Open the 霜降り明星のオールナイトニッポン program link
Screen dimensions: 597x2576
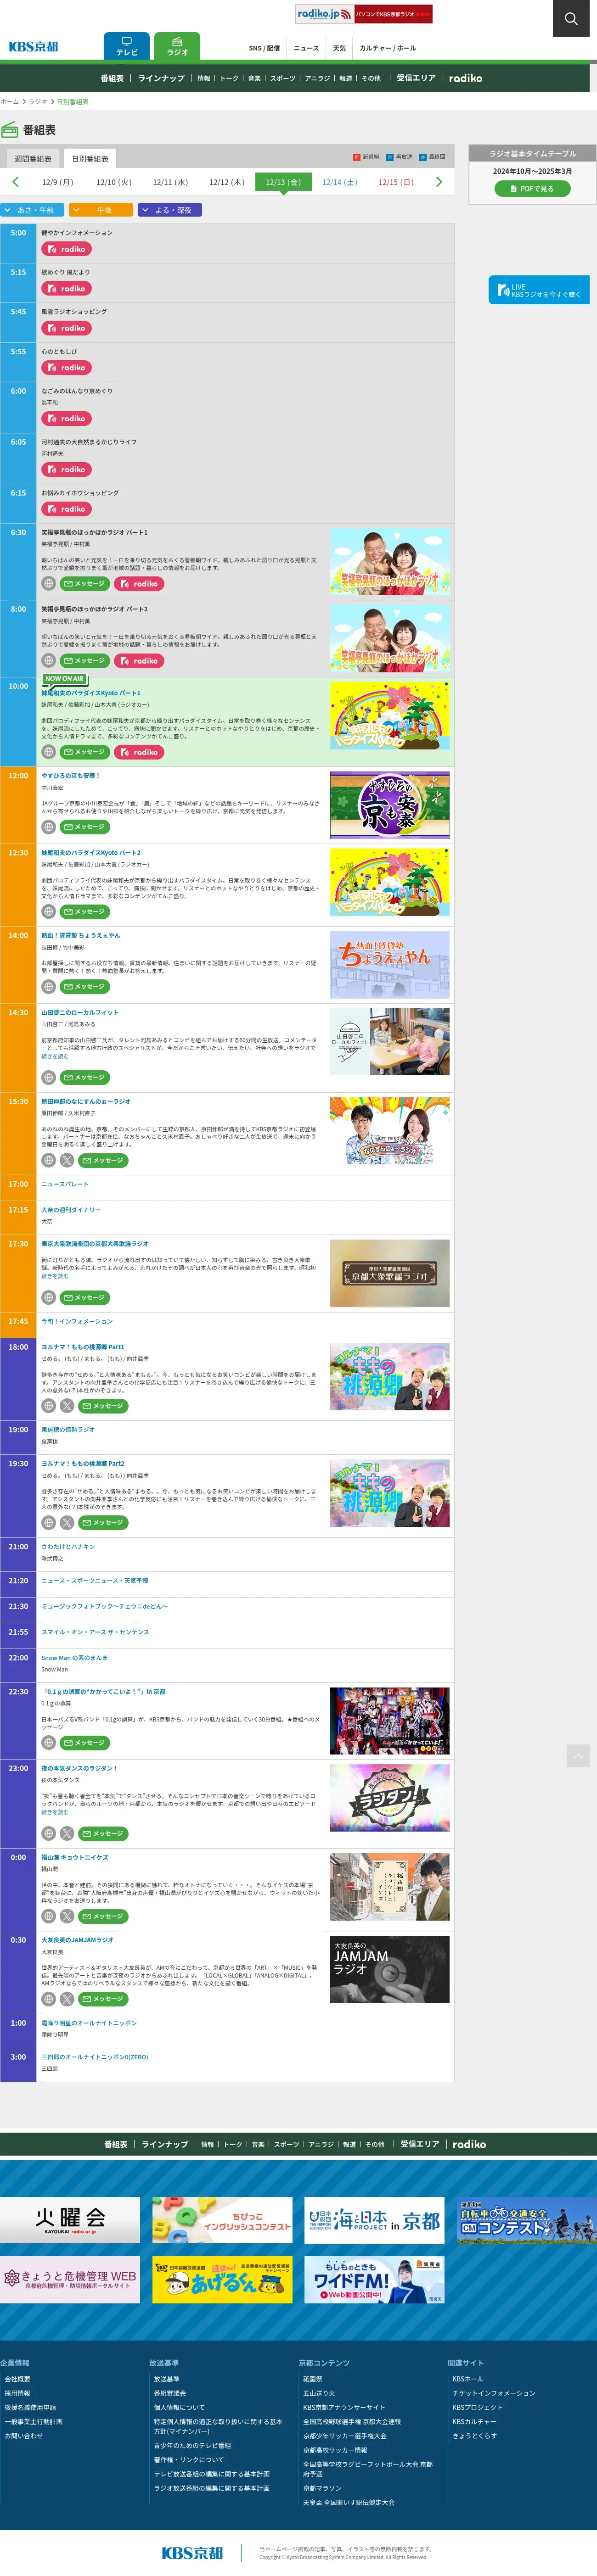pos(89,2023)
